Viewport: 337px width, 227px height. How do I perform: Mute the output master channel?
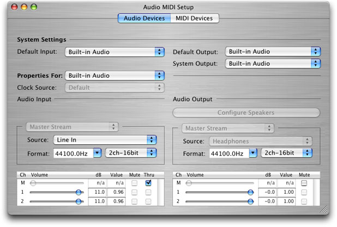(304, 183)
